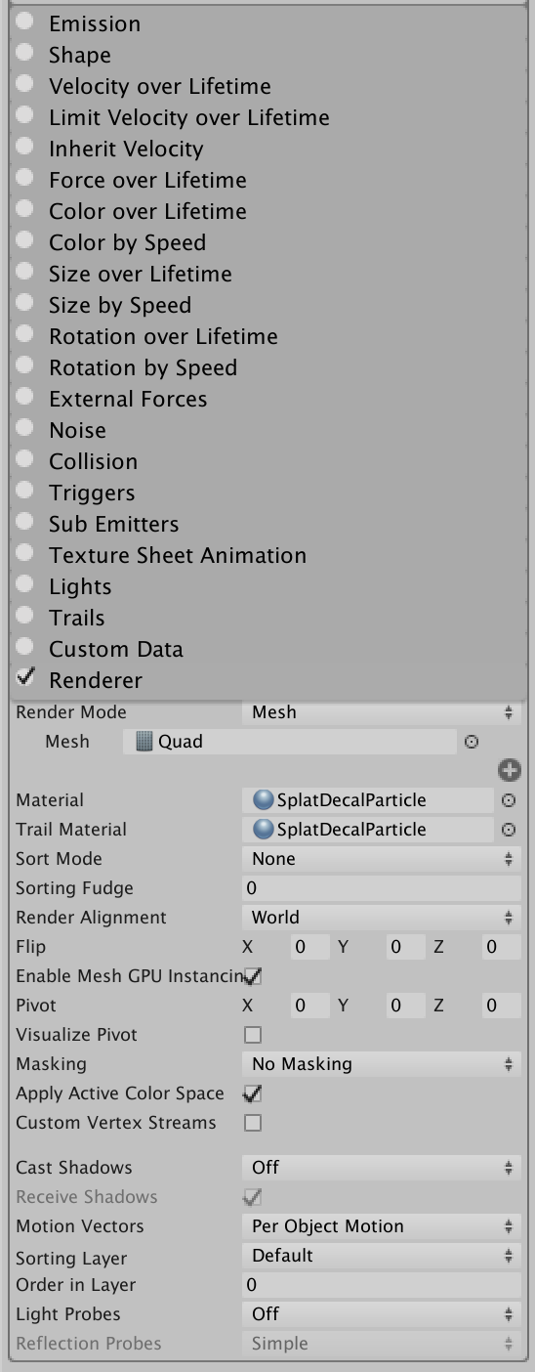Click the Quad mesh grid icon
Screen dimensions: 535x1372
click(144, 742)
